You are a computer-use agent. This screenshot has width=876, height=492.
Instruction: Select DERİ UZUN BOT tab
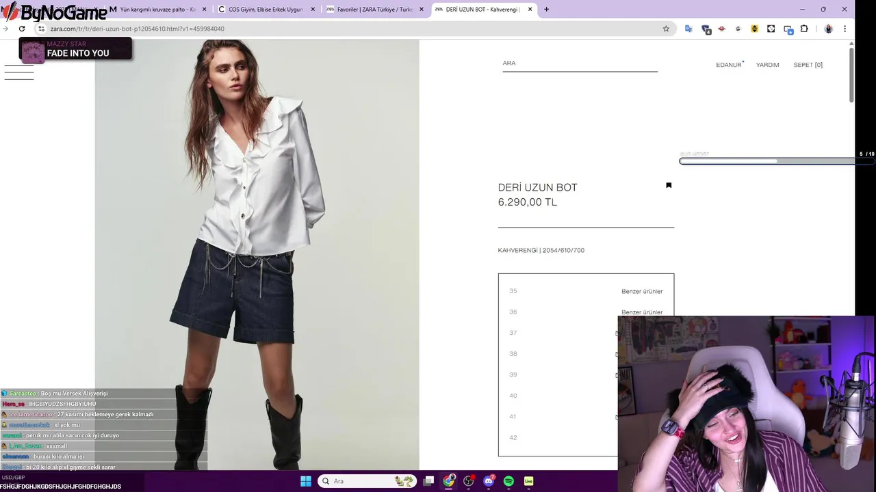(484, 10)
